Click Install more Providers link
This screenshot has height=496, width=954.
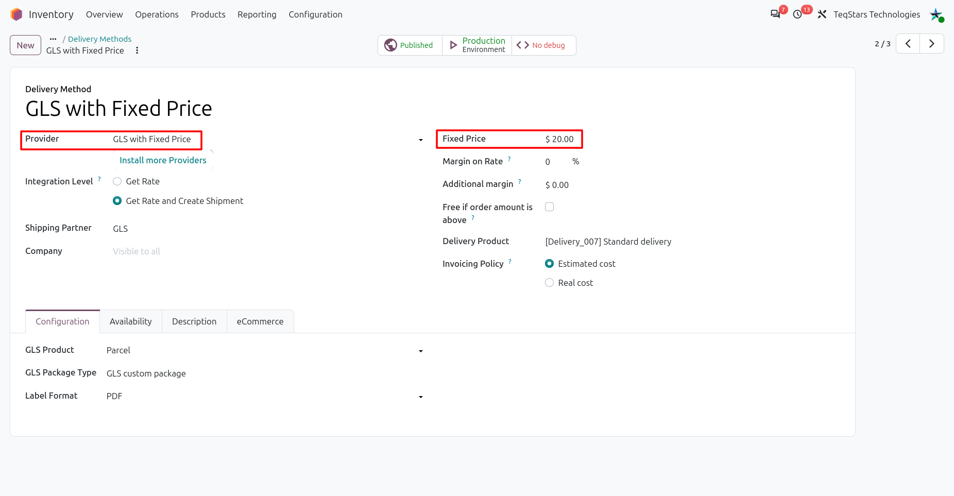point(163,160)
